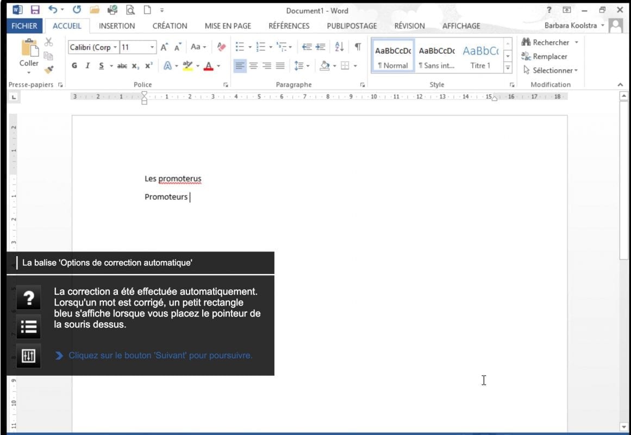Click the question mark icon in the tutorial overlay
Screen dimensions: 631x435
(x=28, y=297)
